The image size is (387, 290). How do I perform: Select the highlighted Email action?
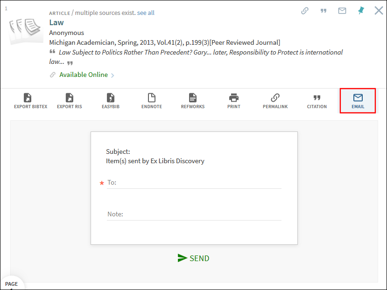(x=358, y=101)
